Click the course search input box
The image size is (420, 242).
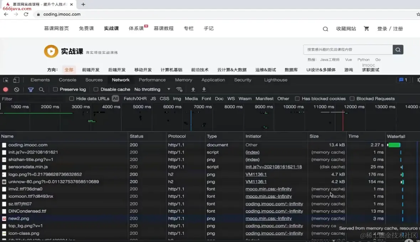click(348, 50)
